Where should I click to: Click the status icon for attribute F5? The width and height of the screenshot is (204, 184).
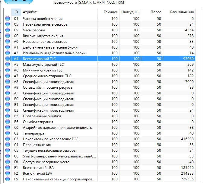(x=8, y=179)
